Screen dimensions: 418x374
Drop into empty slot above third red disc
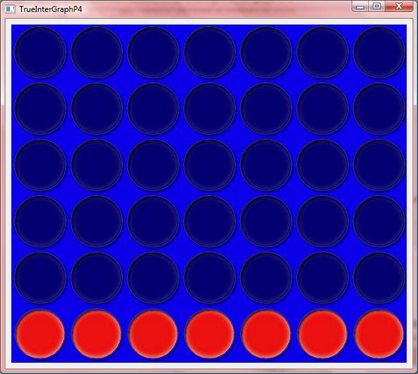[154, 278]
